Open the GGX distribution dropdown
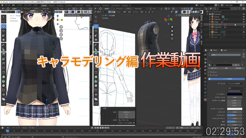 (236, 88)
